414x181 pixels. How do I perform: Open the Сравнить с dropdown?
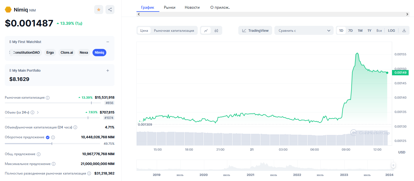[x=304, y=30]
